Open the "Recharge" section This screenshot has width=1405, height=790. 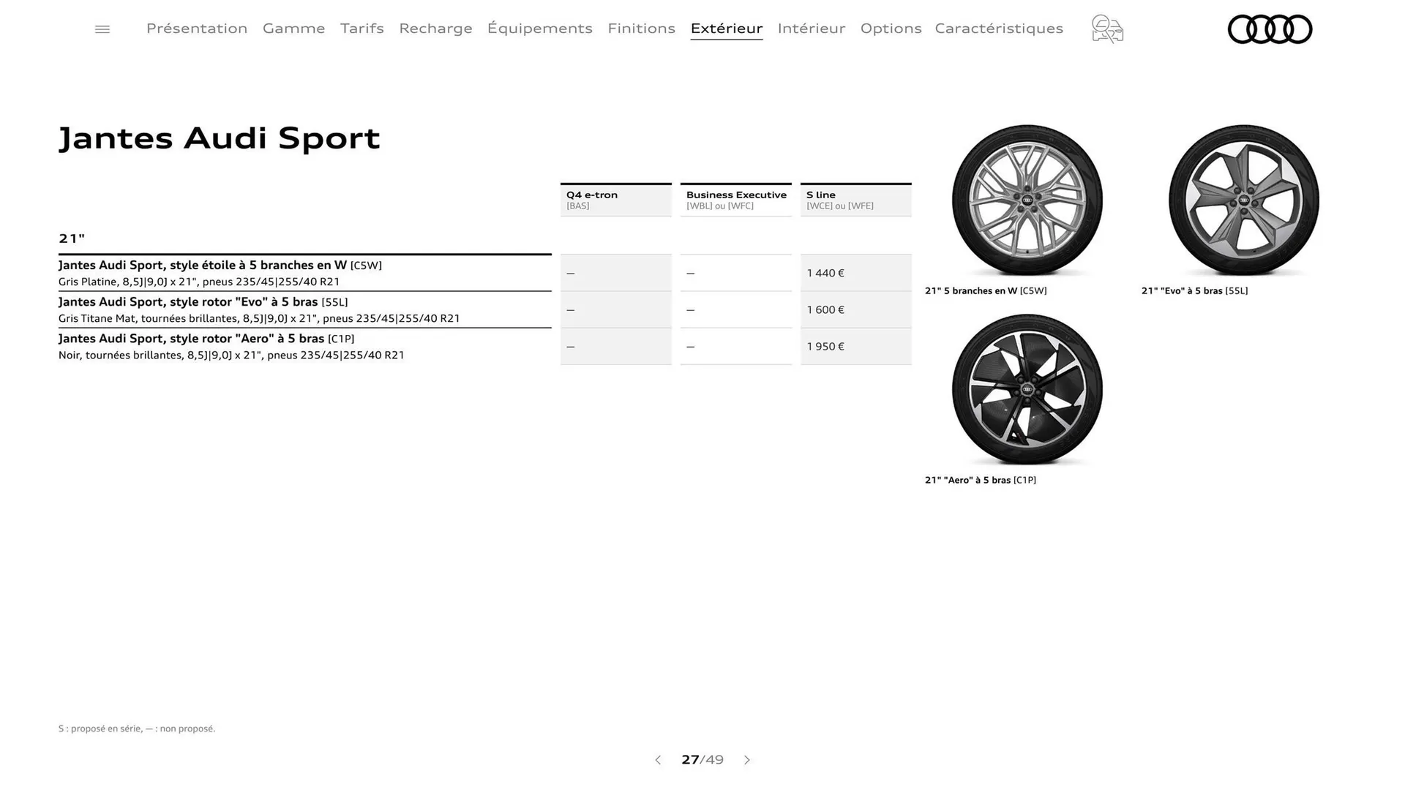point(435,29)
